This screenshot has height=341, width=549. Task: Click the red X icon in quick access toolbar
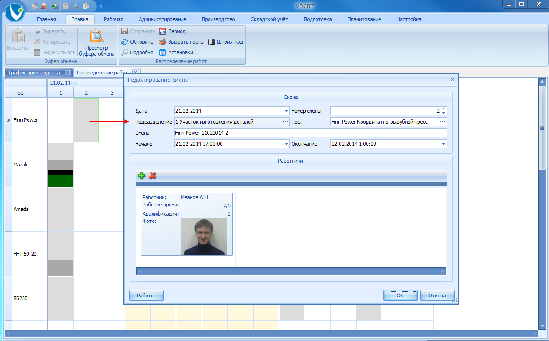point(45,6)
